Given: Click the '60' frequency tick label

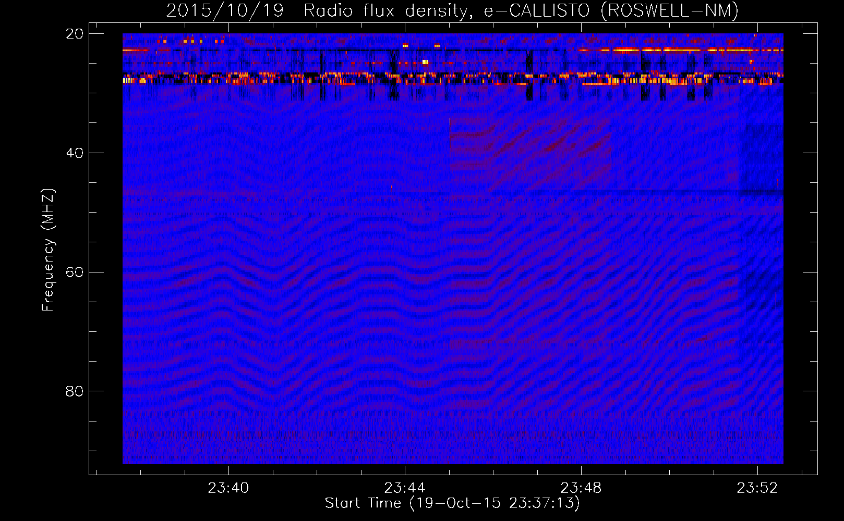Looking at the screenshot, I should 74,272.
